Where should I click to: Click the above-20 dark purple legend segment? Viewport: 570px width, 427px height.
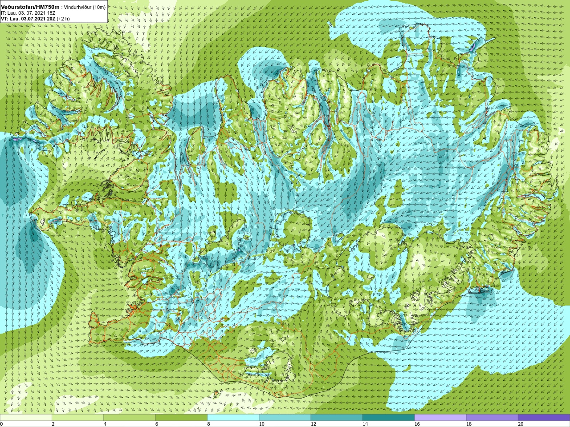544,418
